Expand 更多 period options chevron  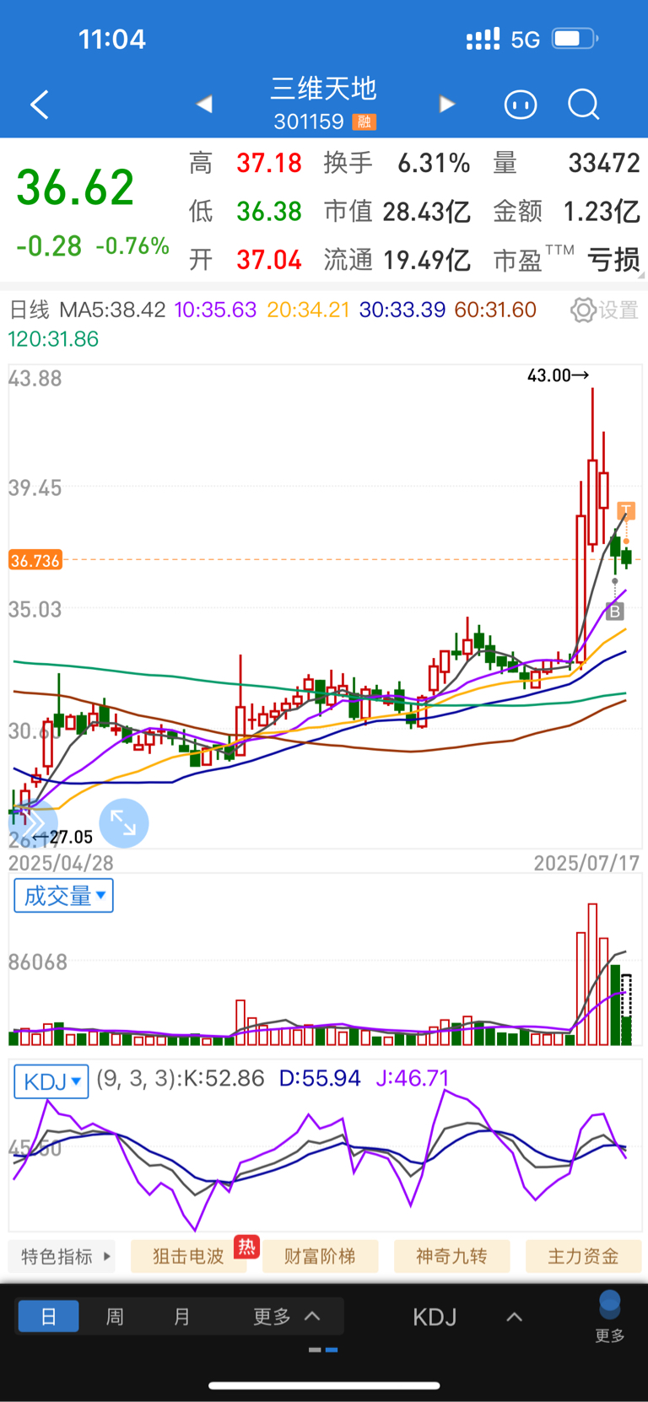click(312, 1316)
